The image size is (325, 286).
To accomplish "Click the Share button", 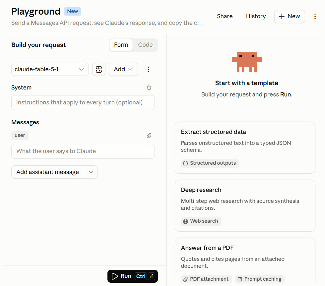I will pos(225,16).
